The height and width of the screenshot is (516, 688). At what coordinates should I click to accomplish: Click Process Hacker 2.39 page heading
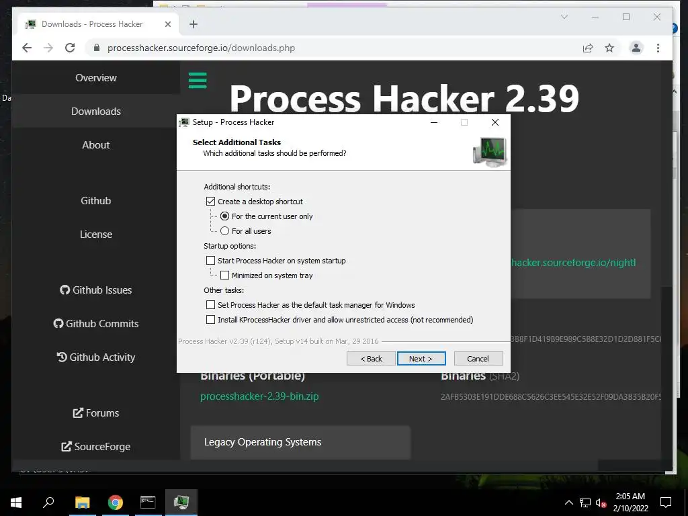point(404,98)
